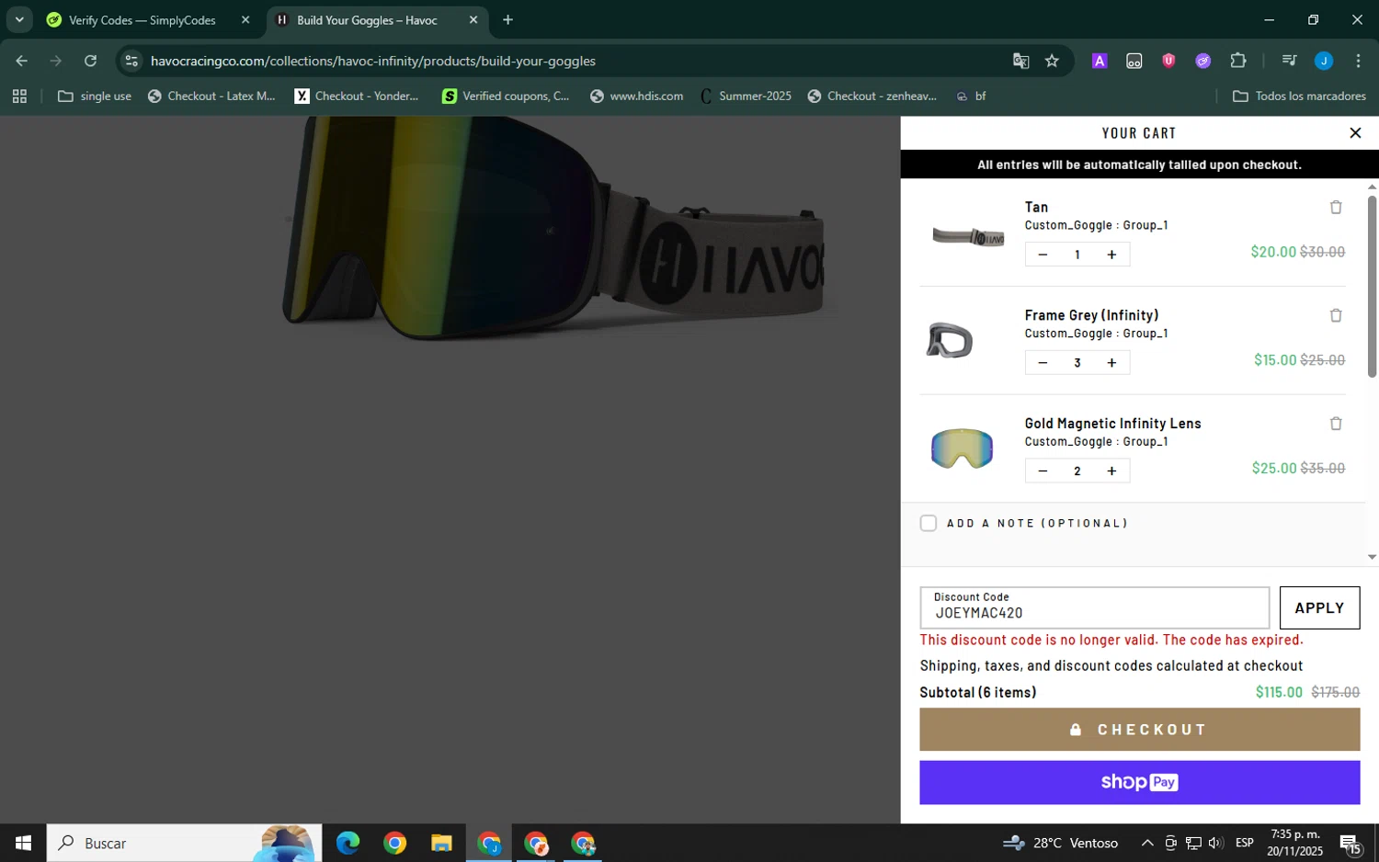Screen dimensions: 1379x862
Task: Open Checkout - zenheav... bookmark
Action: click(x=872, y=96)
